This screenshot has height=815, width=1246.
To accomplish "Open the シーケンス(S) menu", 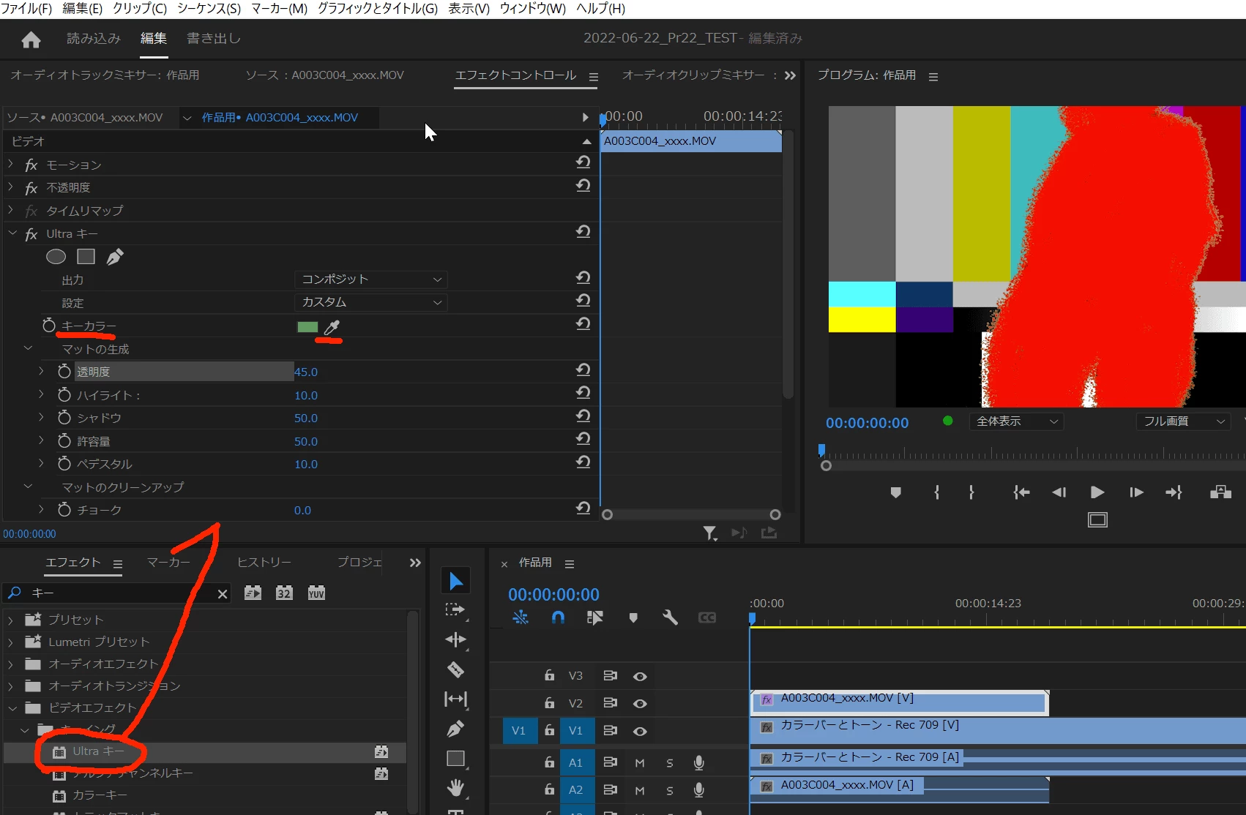I will pyautogui.click(x=209, y=9).
